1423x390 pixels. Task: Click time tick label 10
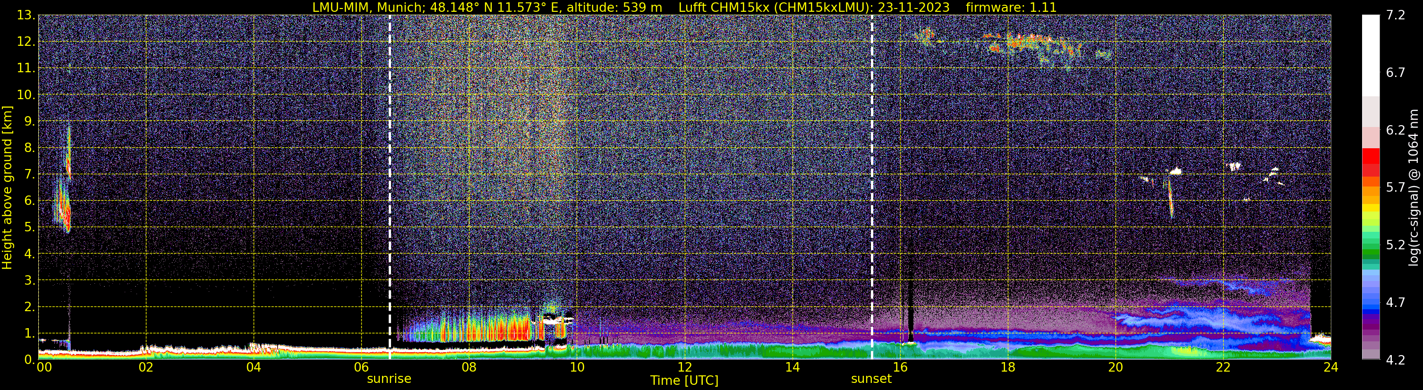[576, 367]
